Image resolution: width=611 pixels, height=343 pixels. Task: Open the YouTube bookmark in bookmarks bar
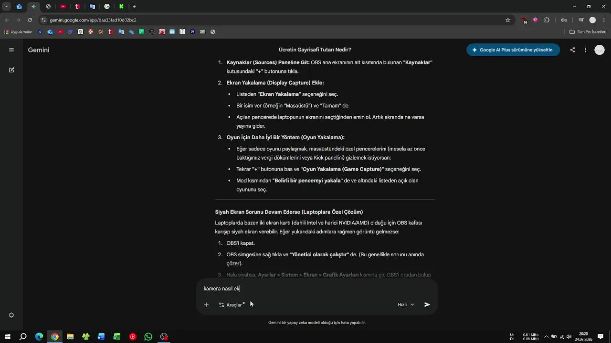point(60,32)
